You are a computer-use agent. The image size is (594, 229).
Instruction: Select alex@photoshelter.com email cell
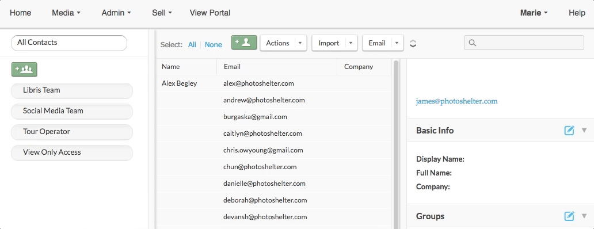click(x=258, y=83)
